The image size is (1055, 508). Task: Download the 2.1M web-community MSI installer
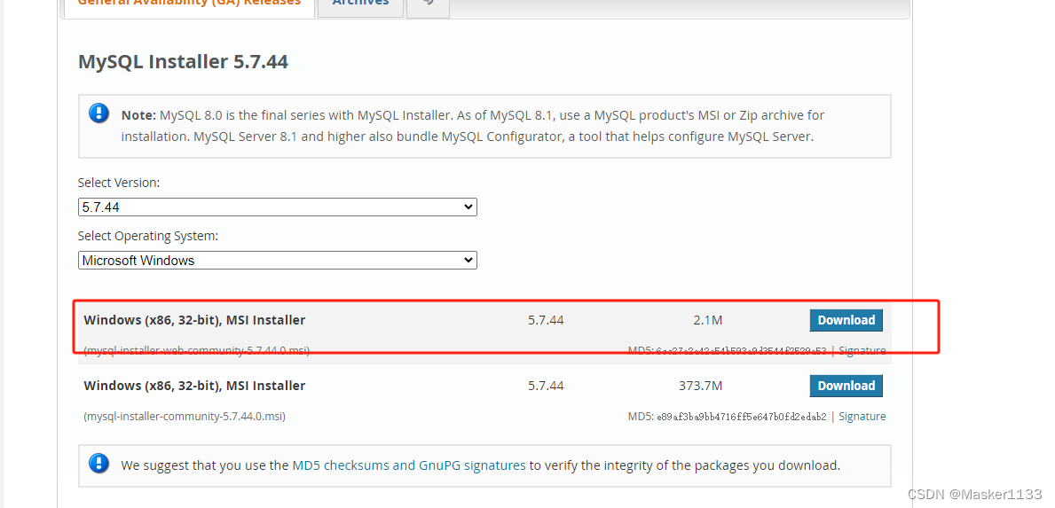tap(846, 320)
